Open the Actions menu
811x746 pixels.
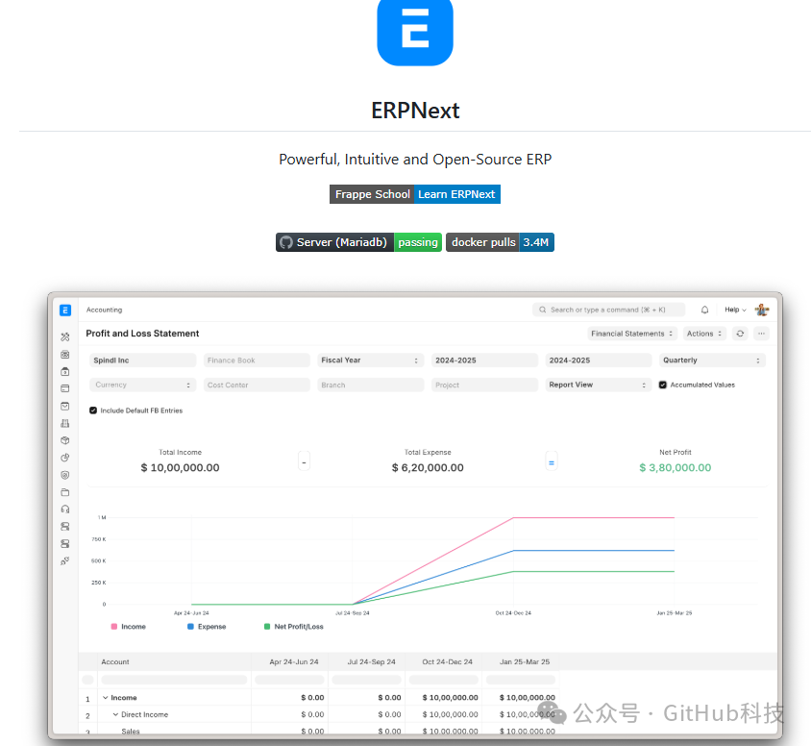pyautogui.click(x=703, y=333)
